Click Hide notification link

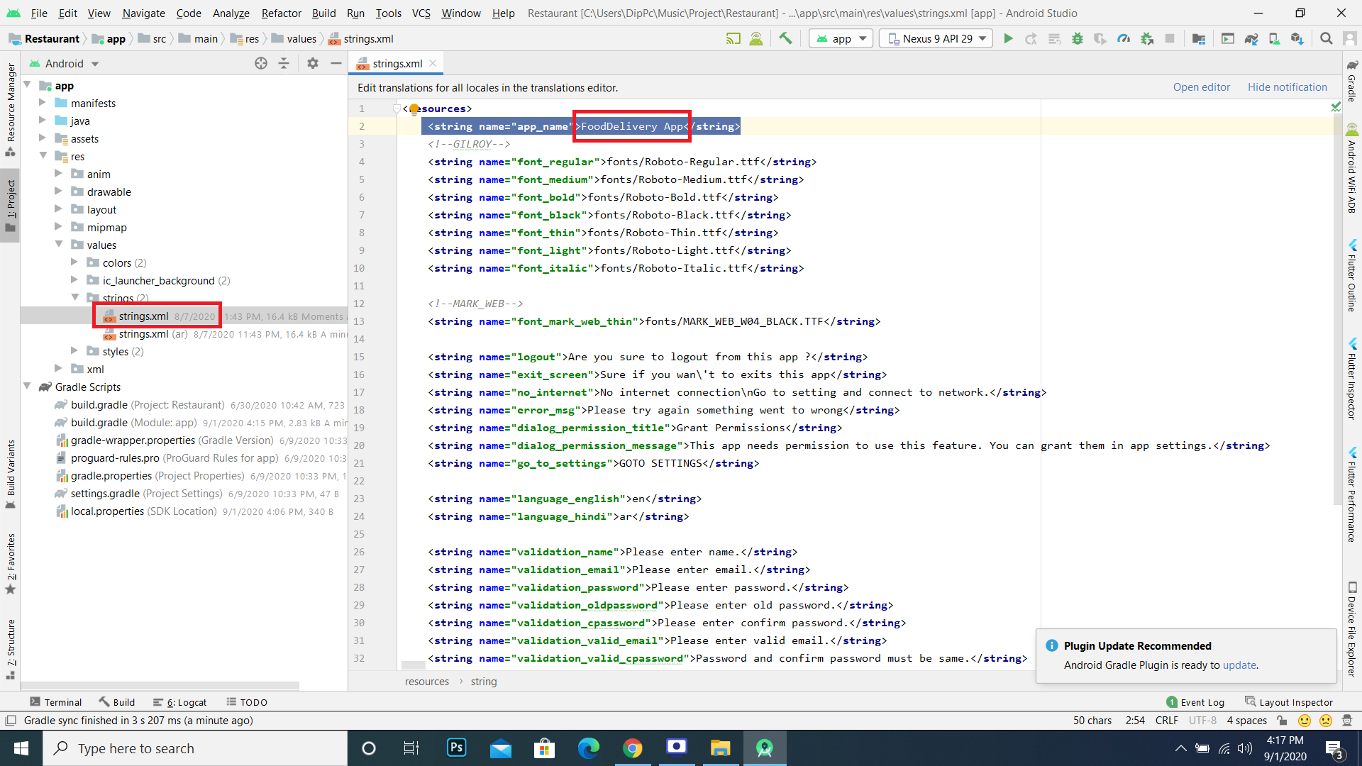(1287, 87)
